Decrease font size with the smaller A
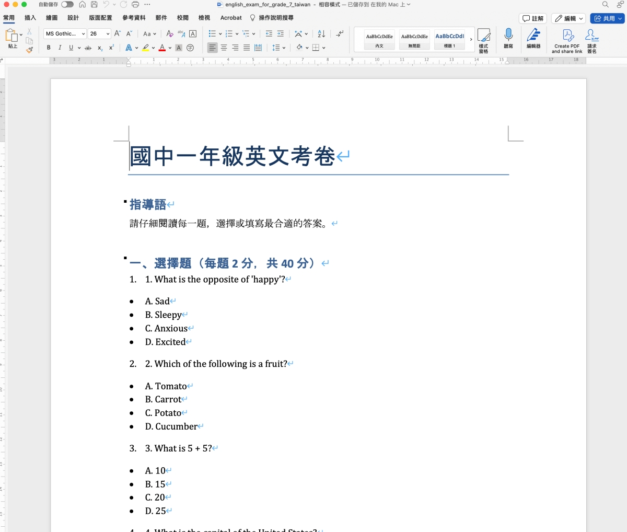627x532 pixels. (x=129, y=33)
